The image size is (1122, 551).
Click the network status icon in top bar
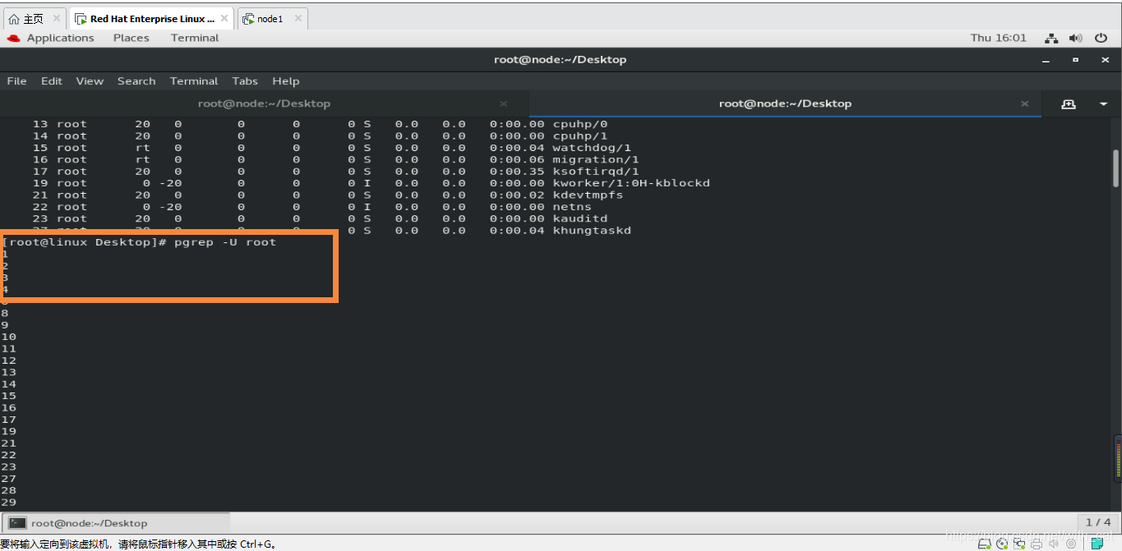pos(1051,38)
